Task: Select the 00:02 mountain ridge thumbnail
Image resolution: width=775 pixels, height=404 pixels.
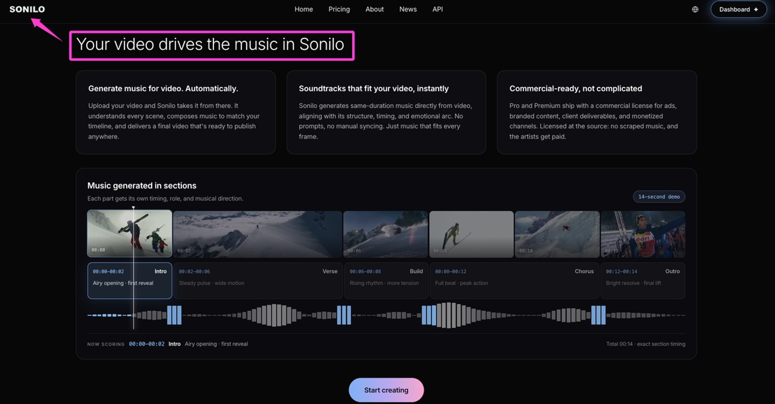Action: 258,234
